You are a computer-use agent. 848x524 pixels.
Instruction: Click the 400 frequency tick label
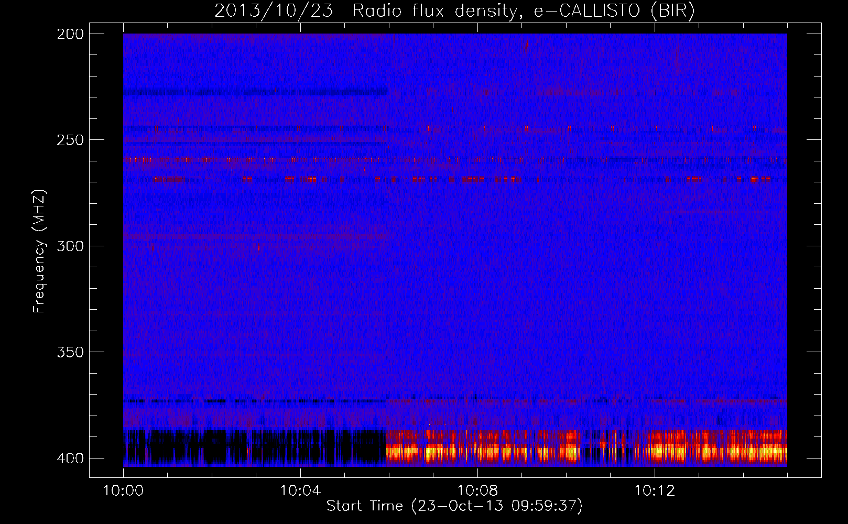coord(70,458)
